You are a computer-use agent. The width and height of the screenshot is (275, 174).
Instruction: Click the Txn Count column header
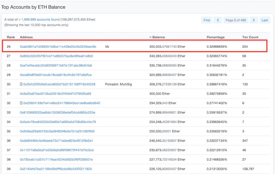click(x=250, y=37)
